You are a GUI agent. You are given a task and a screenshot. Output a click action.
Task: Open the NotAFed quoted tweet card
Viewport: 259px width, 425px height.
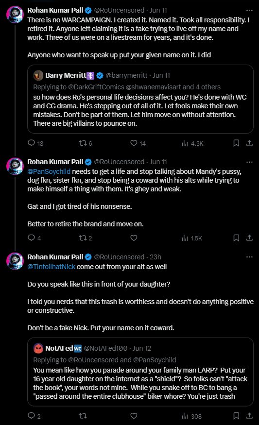click(x=140, y=372)
